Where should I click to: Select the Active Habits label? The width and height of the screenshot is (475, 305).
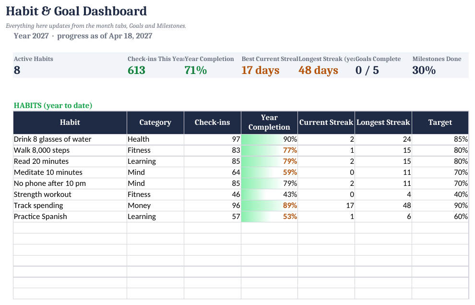click(33, 59)
